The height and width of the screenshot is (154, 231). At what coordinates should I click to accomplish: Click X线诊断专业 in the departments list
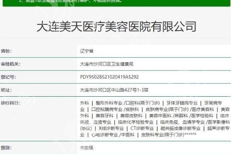coord(111,128)
